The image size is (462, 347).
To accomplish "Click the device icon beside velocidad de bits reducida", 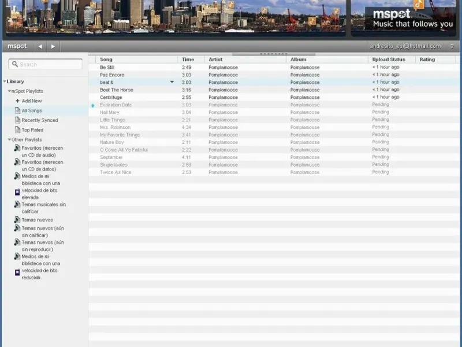I will pyautogui.click(x=17, y=272).
